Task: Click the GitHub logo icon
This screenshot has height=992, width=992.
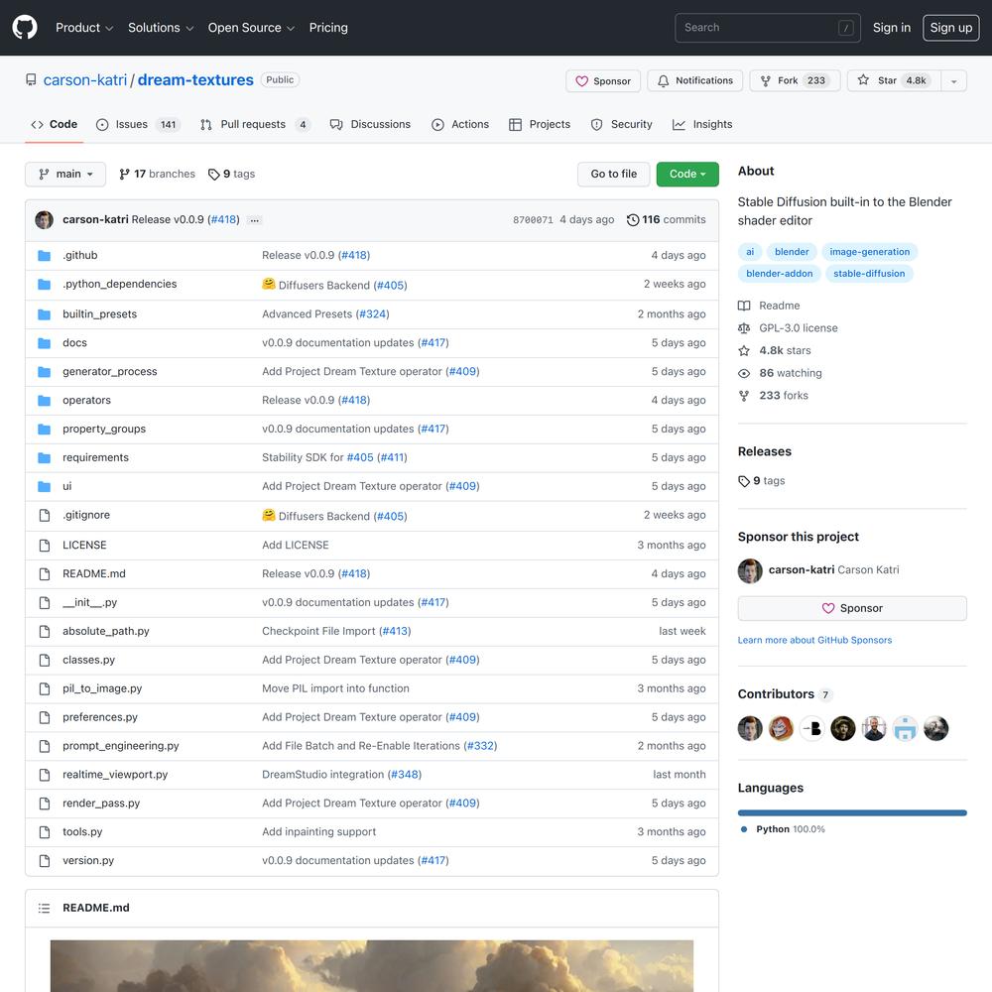Action: click(x=25, y=28)
